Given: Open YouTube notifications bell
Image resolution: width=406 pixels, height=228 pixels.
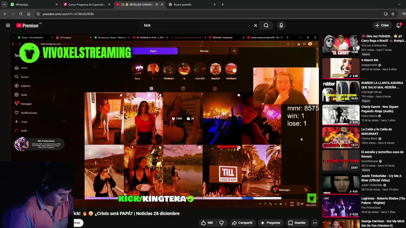Looking at the screenshot, I should coord(399,25).
